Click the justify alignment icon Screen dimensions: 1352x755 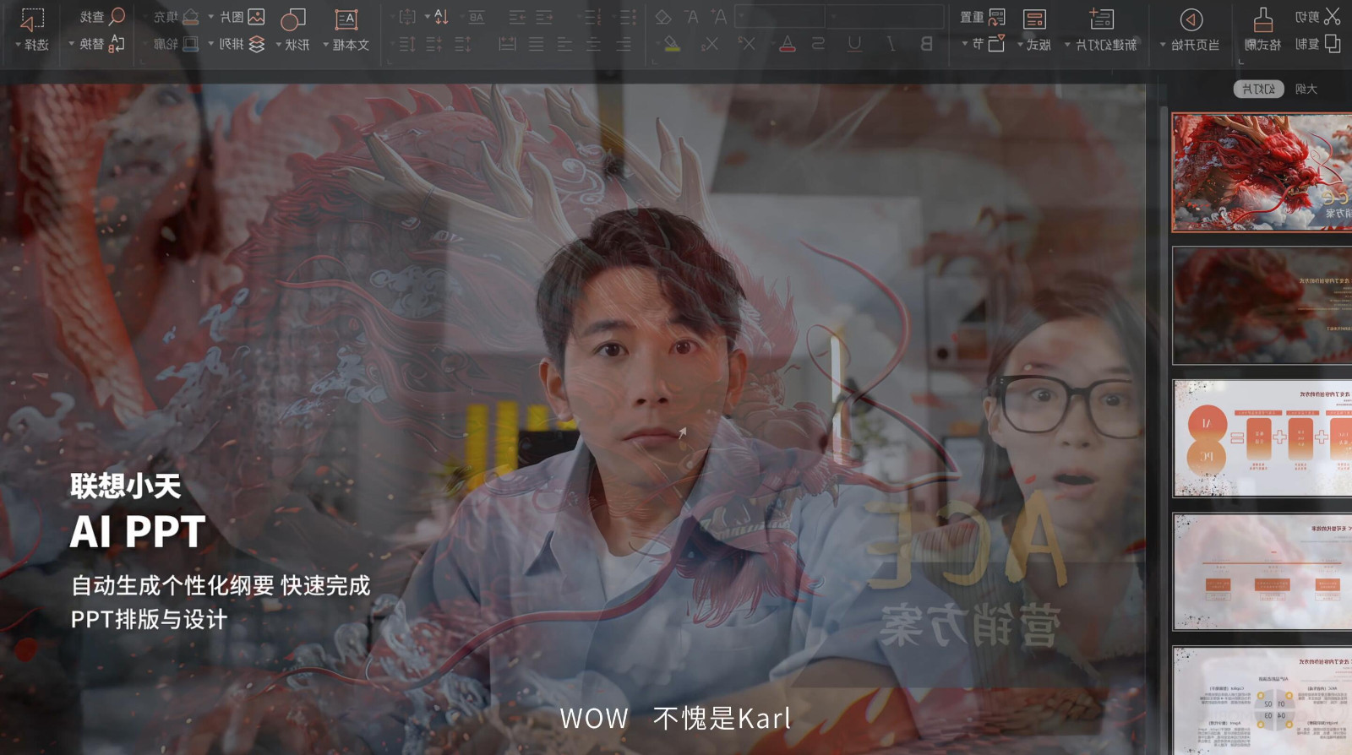[x=536, y=44]
